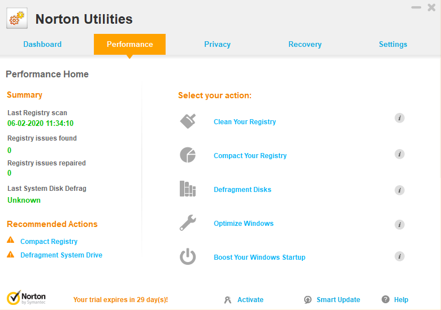Close the Norton Utilities window
This screenshot has height=310, width=441.
point(431,7)
